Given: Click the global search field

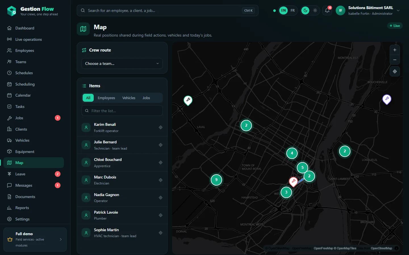Looking at the screenshot, I should pos(167,10).
